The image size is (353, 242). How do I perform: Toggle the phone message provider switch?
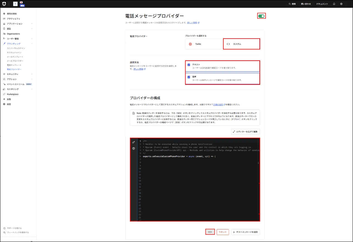[261, 16]
